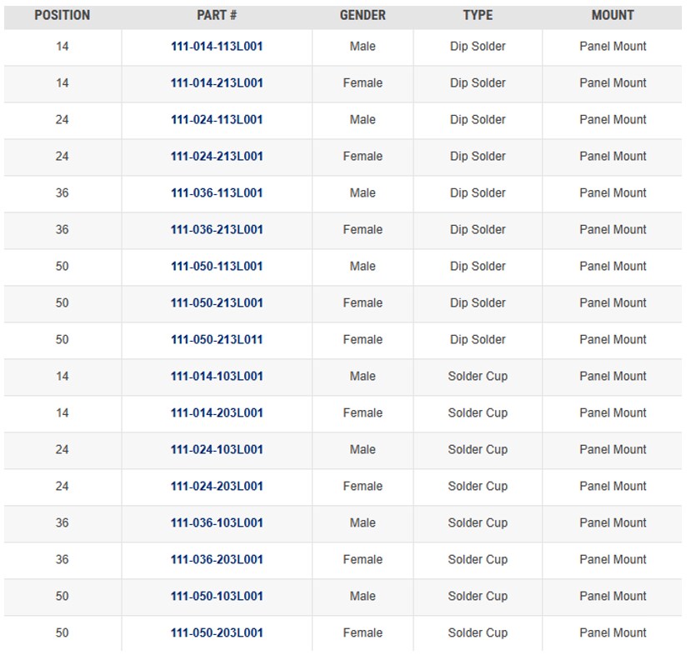The image size is (691, 660).
Task: Click part number 111-024-103L001
Action: click(217, 450)
